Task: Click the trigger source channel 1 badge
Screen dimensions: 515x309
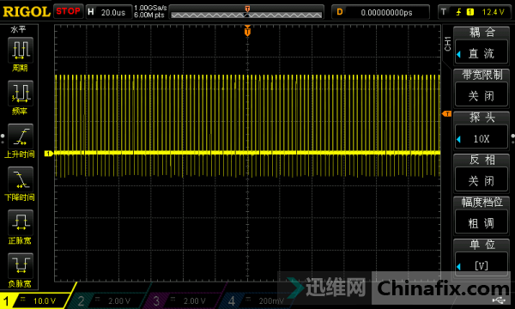Action: [x=470, y=12]
